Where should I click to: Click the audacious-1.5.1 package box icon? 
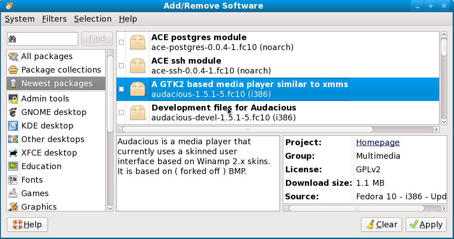pos(137,89)
